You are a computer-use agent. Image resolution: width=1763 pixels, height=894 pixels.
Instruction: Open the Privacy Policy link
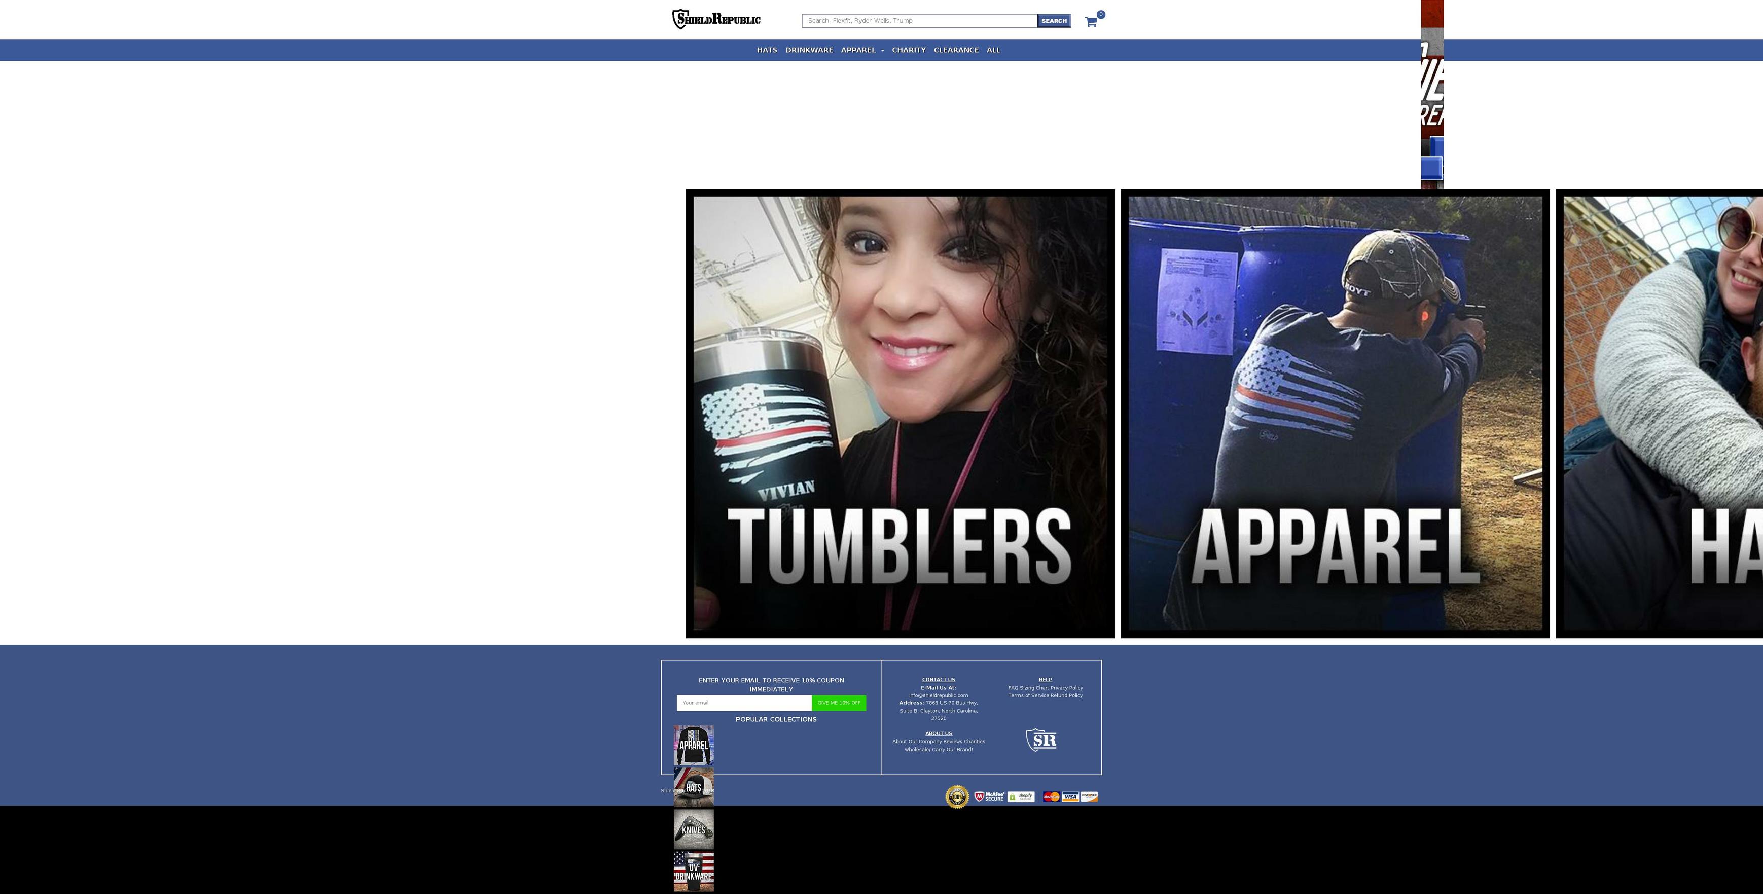[x=1067, y=688]
